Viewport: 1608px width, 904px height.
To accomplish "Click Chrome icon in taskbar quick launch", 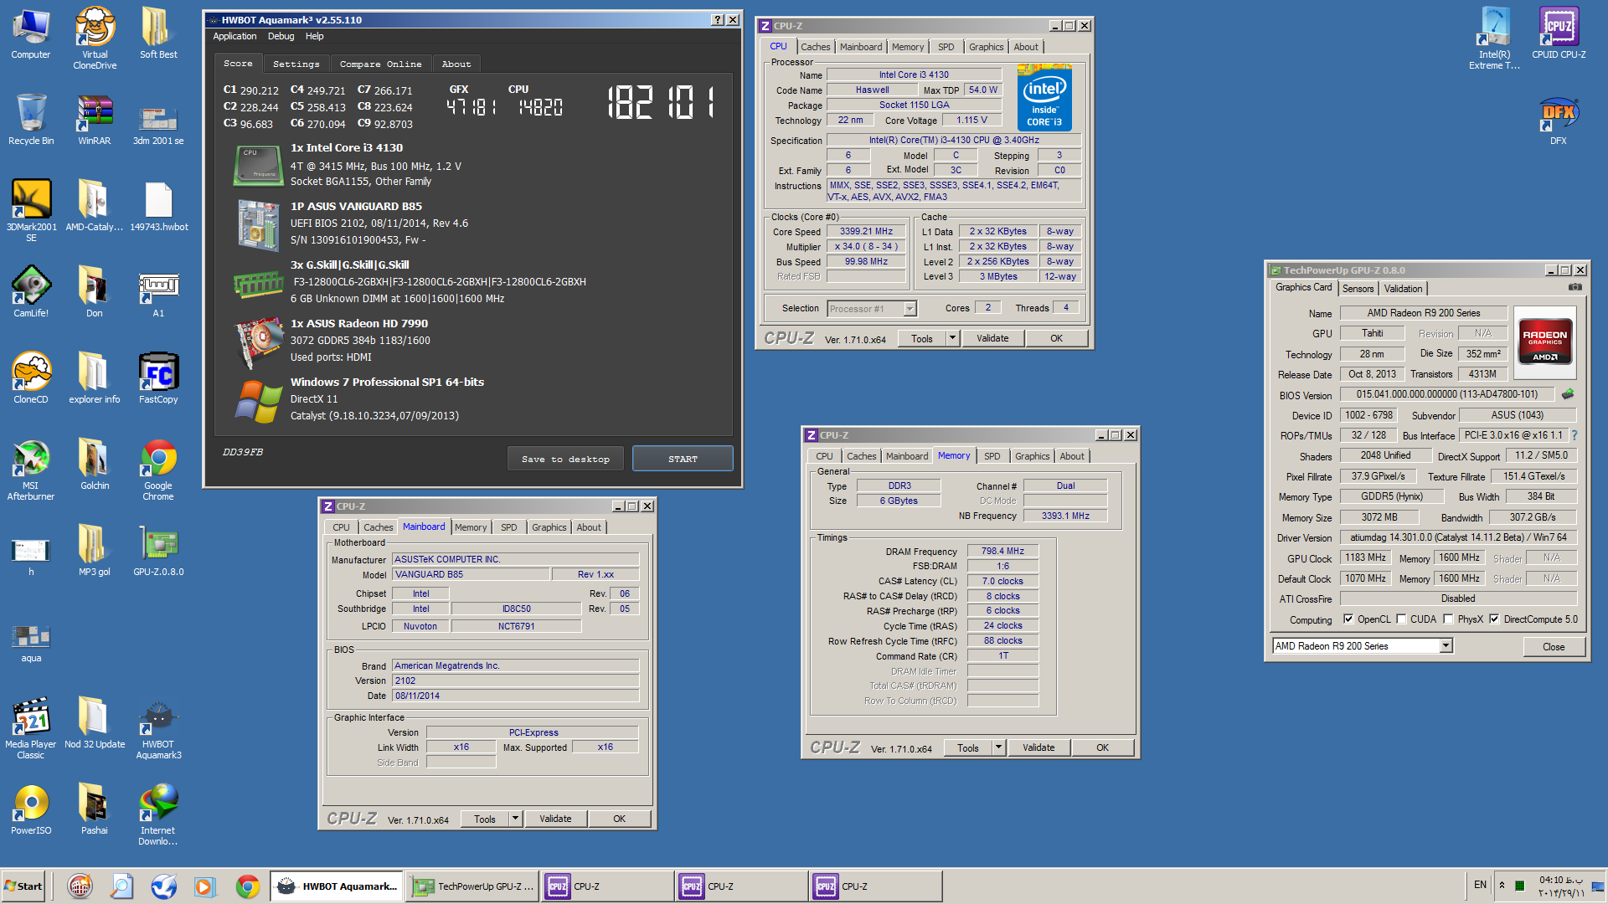I will point(247,886).
